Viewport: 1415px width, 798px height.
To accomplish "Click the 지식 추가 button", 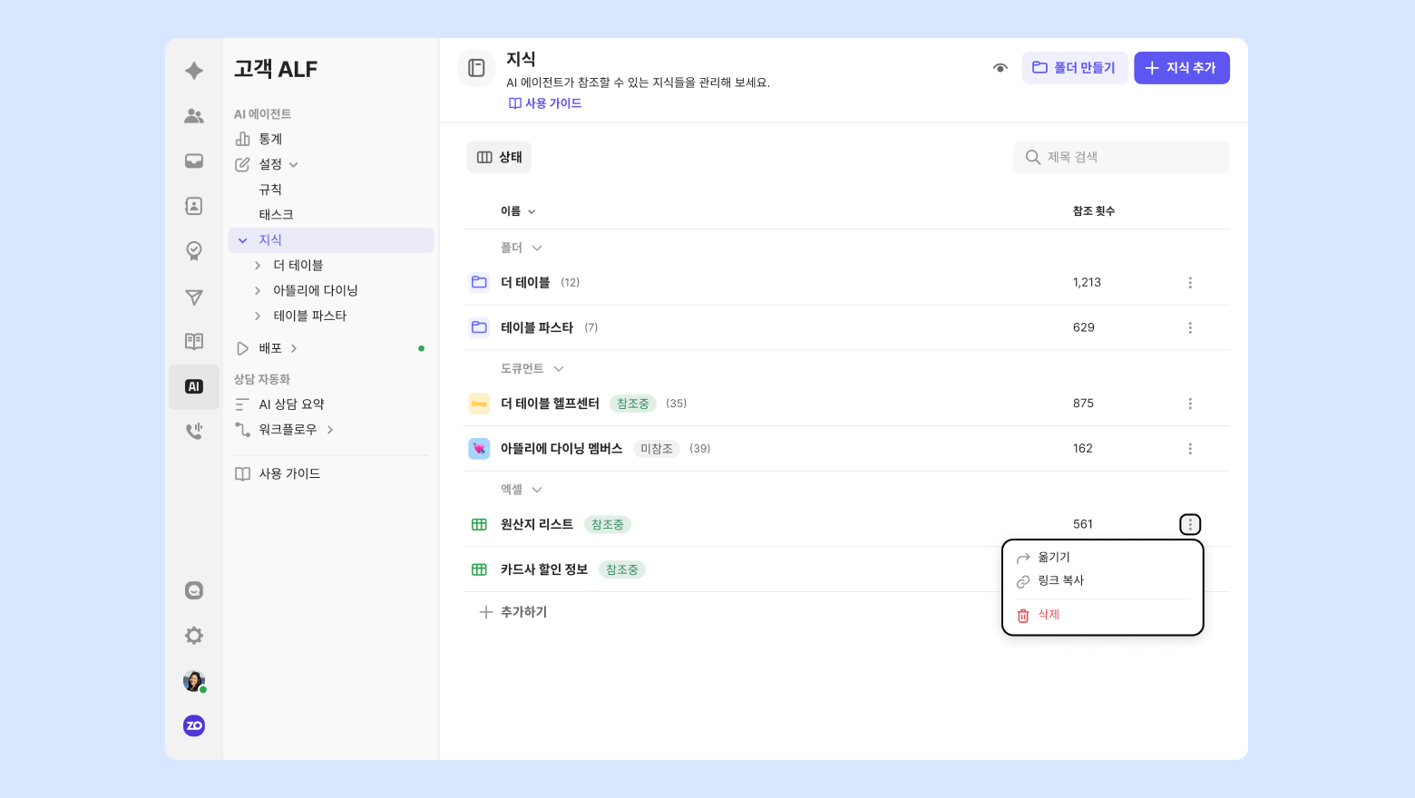I will [1181, 68].
